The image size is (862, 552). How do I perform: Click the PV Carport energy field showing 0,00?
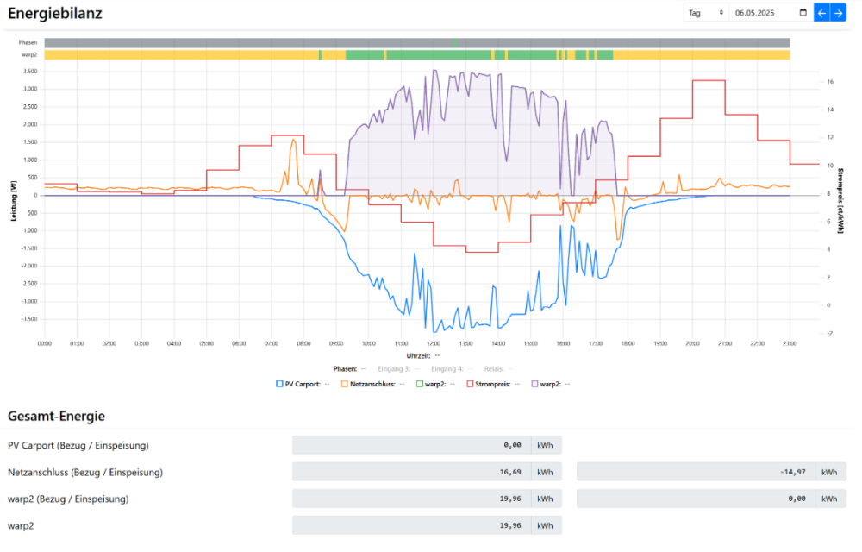coord(411,445)
